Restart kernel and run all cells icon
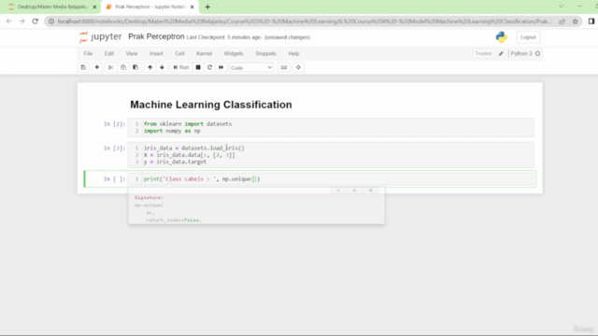This screenshot has width=598, height=336. [221, 67]
